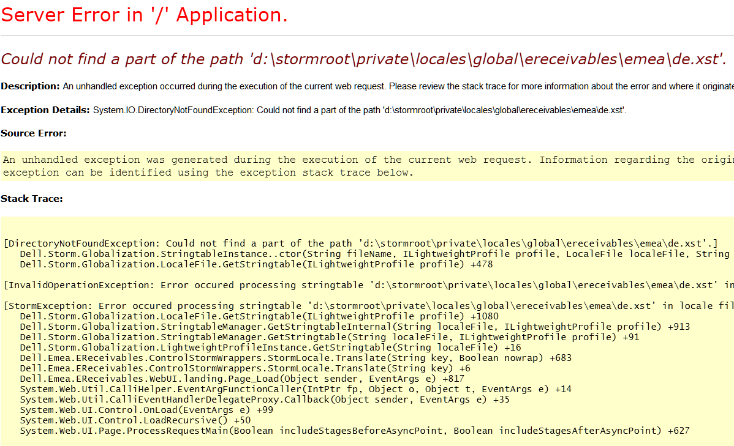The height and width of the screenshot is (446, 734).
Task: Click the 'exception can be identified using' line
Action: click(x=208, y=173)
